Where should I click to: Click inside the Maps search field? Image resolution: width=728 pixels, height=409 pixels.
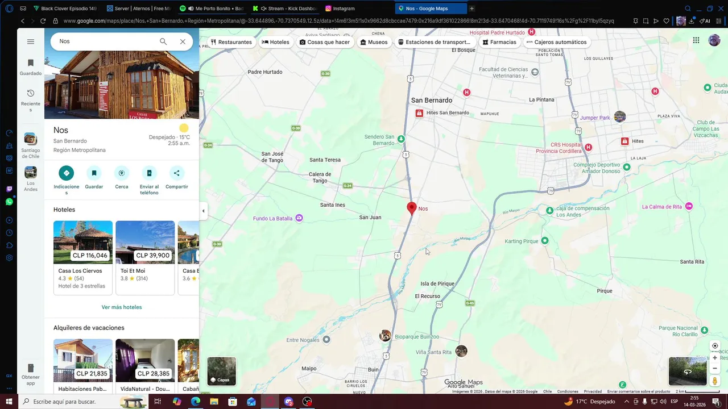(x=105, y=41)
